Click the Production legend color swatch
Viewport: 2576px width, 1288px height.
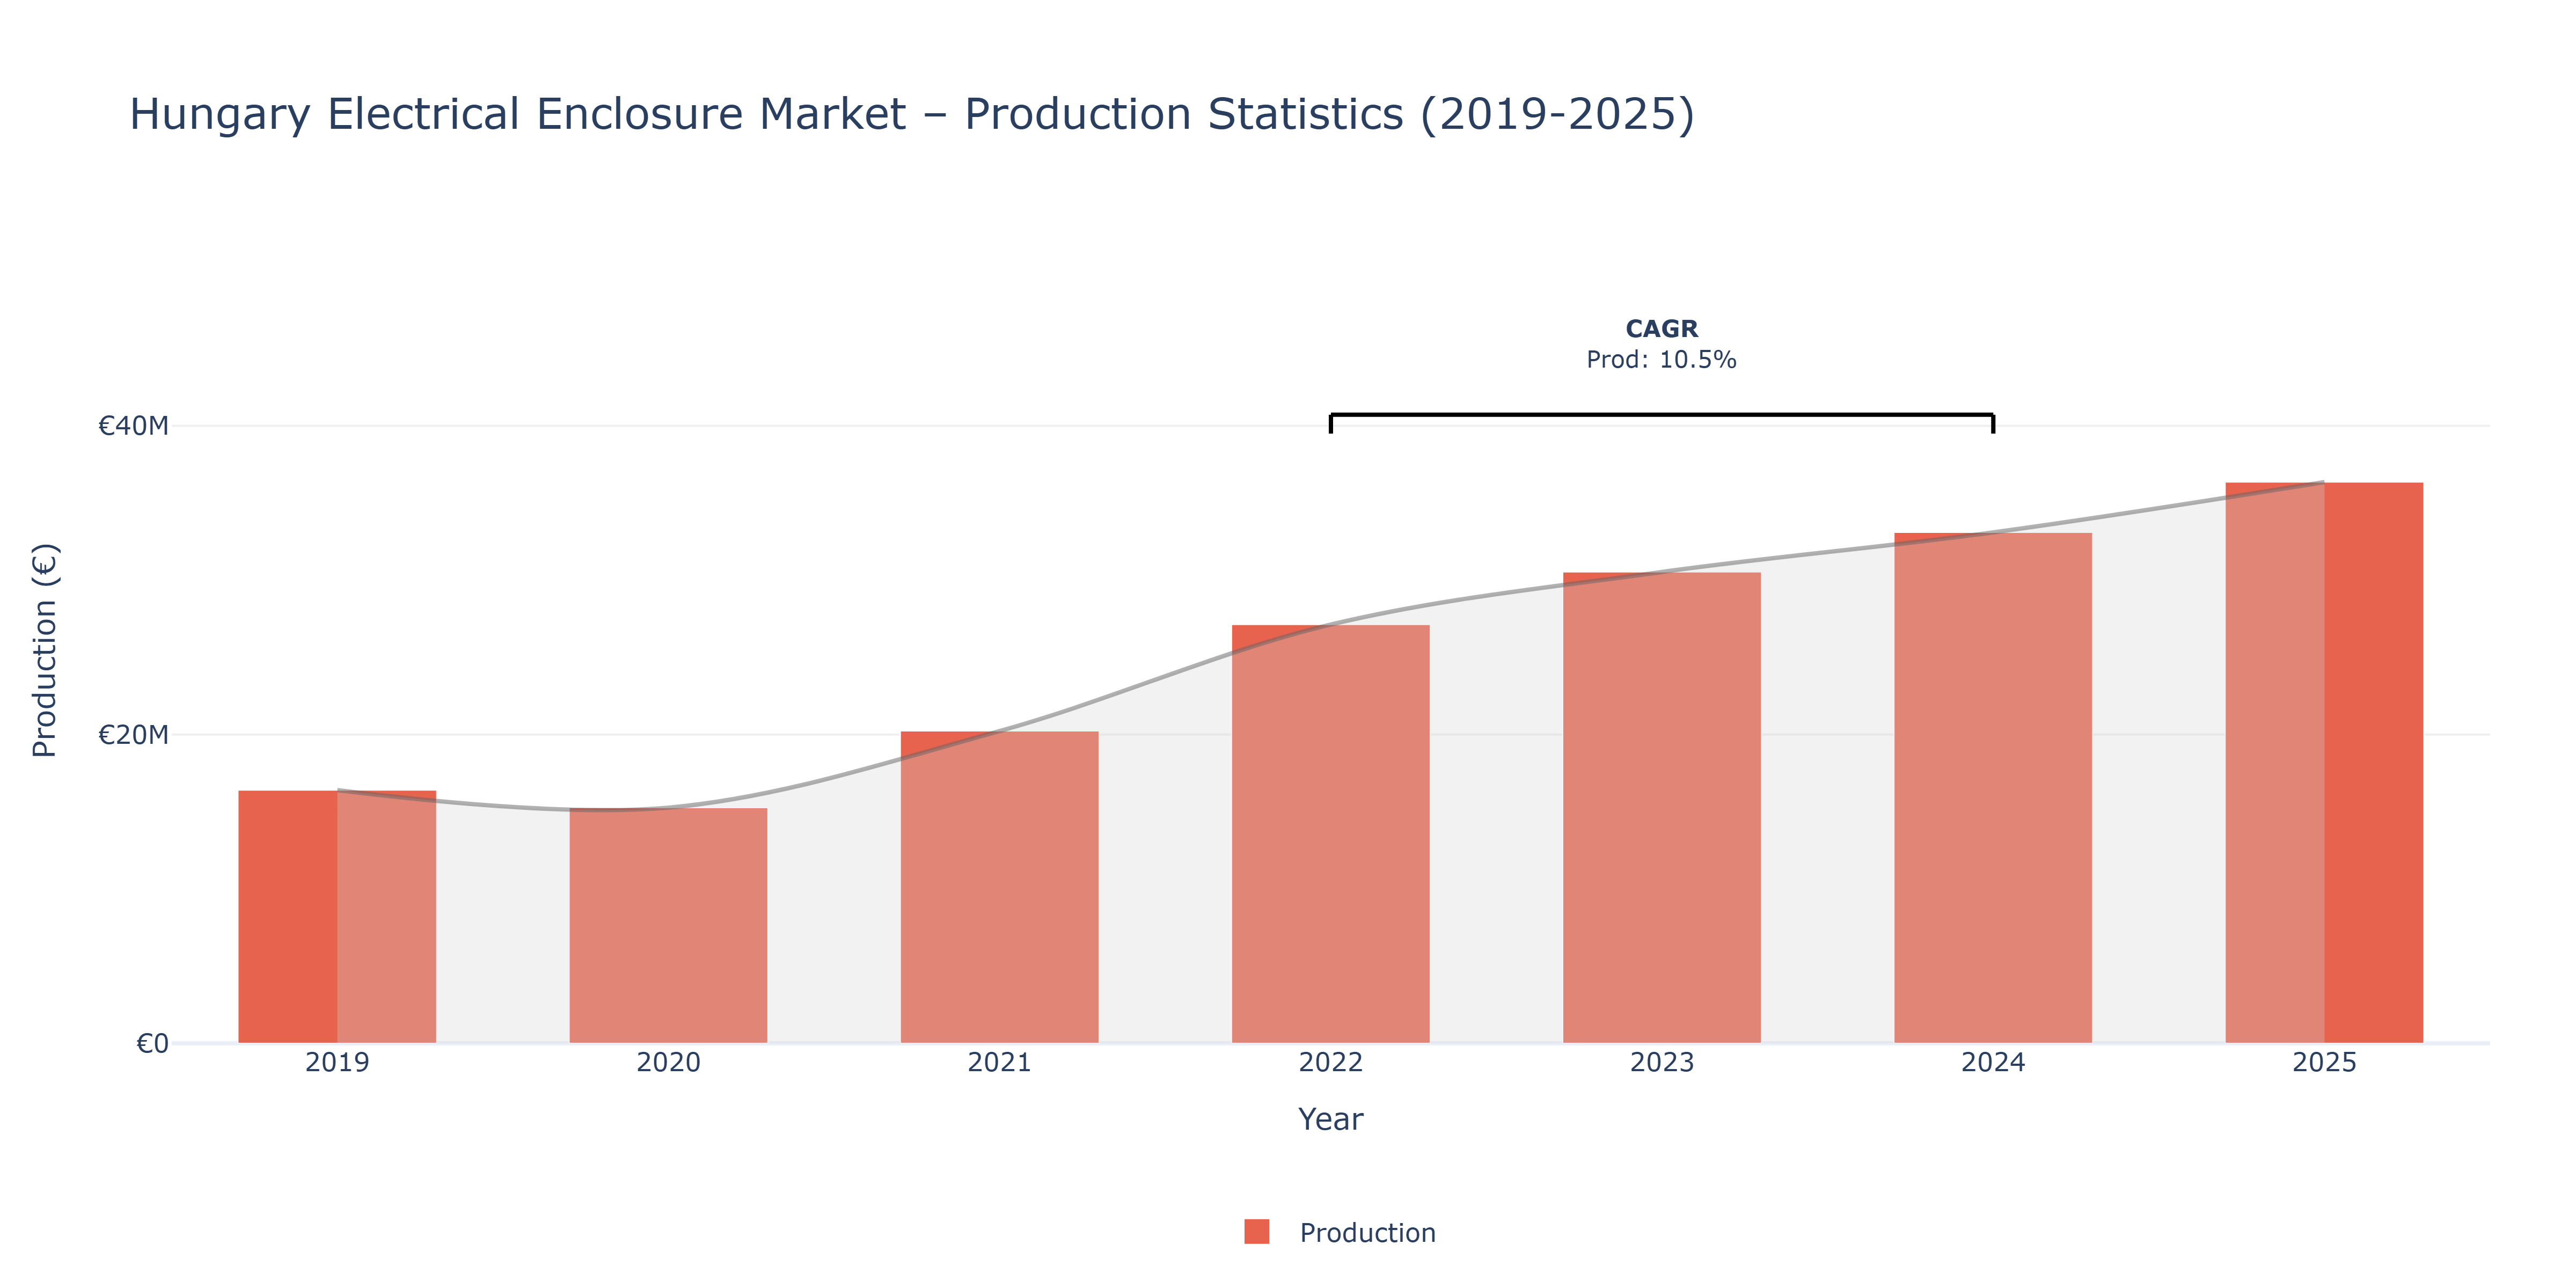pyautogui.click(x=1256, y=1231)
